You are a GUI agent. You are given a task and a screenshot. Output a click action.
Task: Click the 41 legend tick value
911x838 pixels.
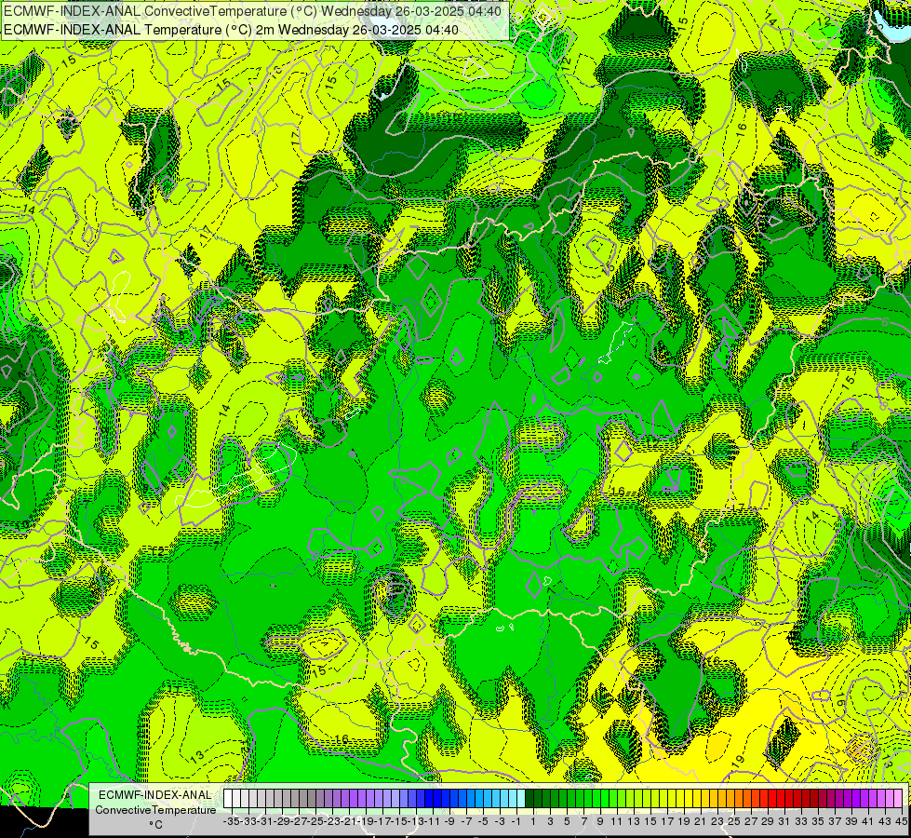pyautogui.click(x=868, y=821)
